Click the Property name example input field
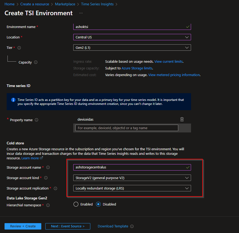This screenshot has height=233, width=239. pos(127,128)
